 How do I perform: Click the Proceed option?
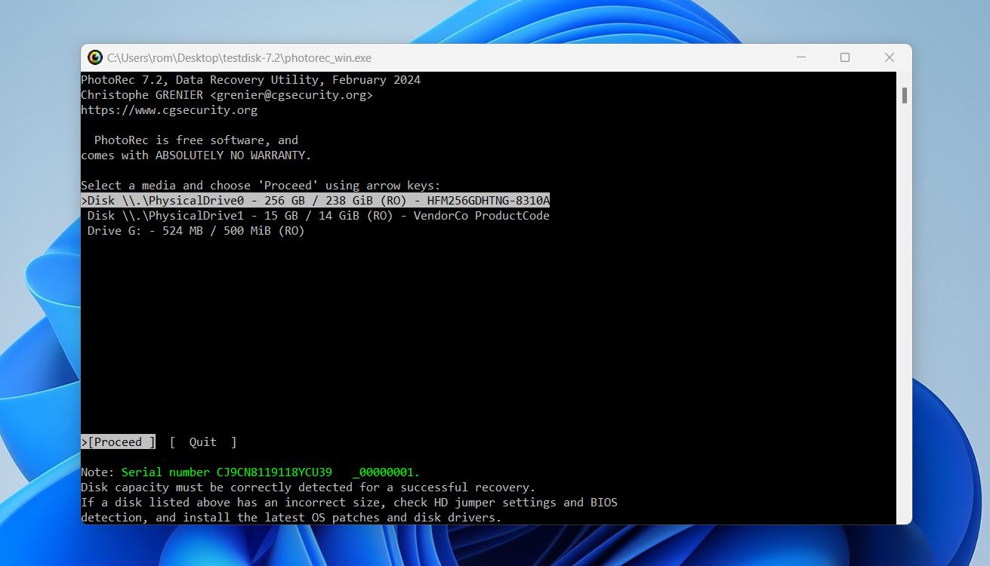pyautogui.click(x=119, y=442)
